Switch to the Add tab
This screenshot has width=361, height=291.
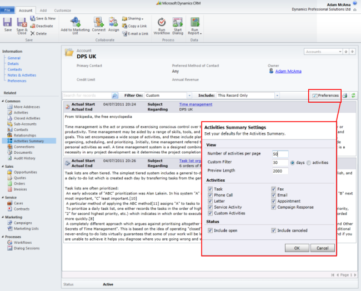[43, 11]
